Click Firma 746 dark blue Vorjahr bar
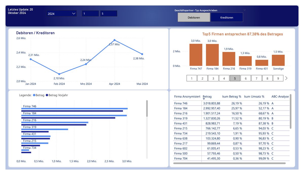Viewport: 304px width, 175px height. (x=72, y=111)
